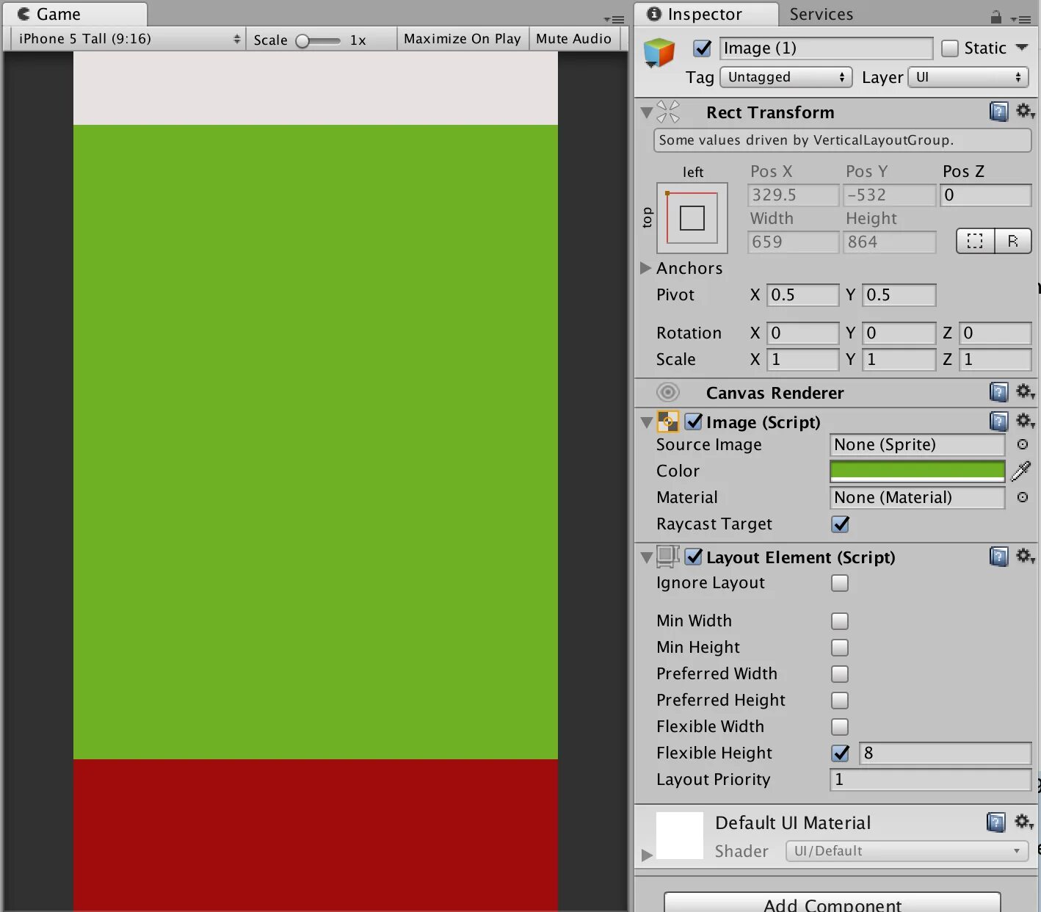Open the Rect Transform help icon
The image size is (1041, 912).
pos(998,112)
